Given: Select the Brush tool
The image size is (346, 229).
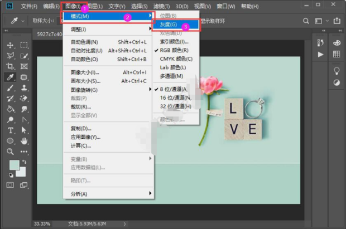Looking at the screenshot, I should [x=10, y=87].
